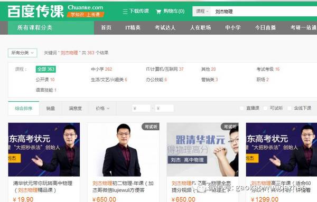Click the 百度传课 logo
The image size is (317, 202).
tap(35, 11)
